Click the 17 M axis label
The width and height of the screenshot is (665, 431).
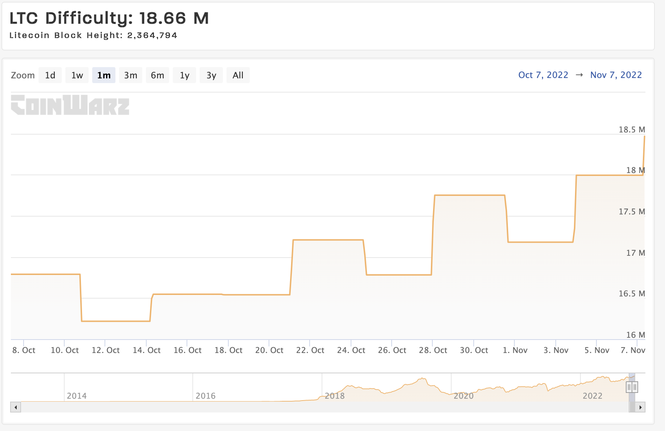pos(636,253)
